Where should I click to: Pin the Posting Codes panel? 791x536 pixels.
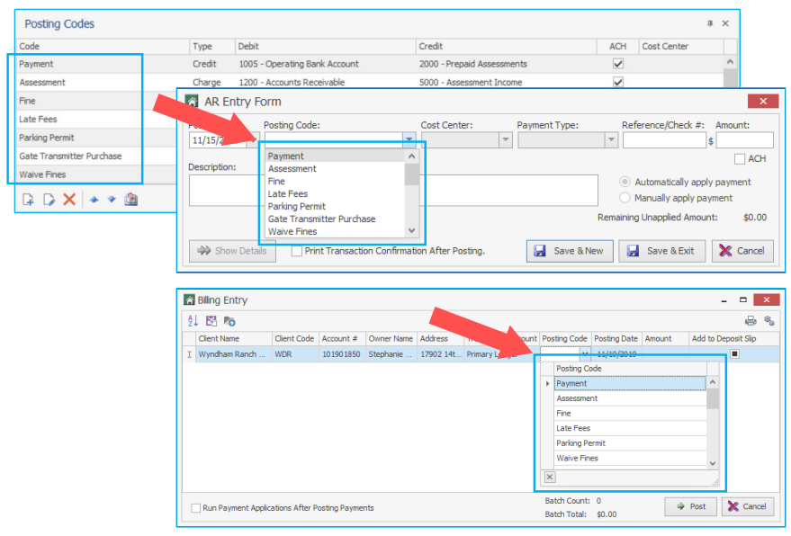point(709,23)
